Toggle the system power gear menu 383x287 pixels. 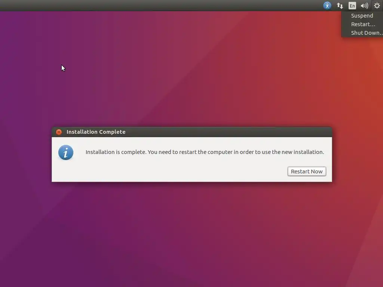coord(377,5)
